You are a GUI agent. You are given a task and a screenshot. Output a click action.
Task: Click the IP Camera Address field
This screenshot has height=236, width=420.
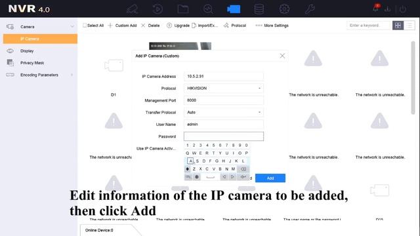point(224,76)
